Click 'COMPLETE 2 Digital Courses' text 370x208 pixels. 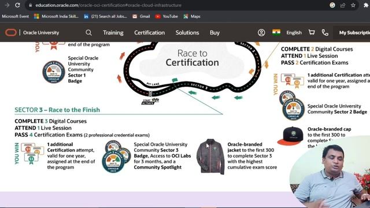pyautogui.click(x=317, y=49)
